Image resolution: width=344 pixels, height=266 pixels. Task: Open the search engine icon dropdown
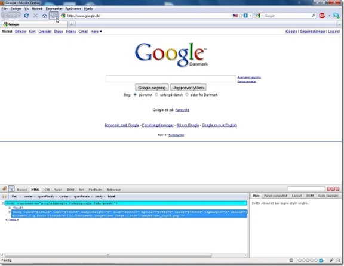(x=259, y=16)
